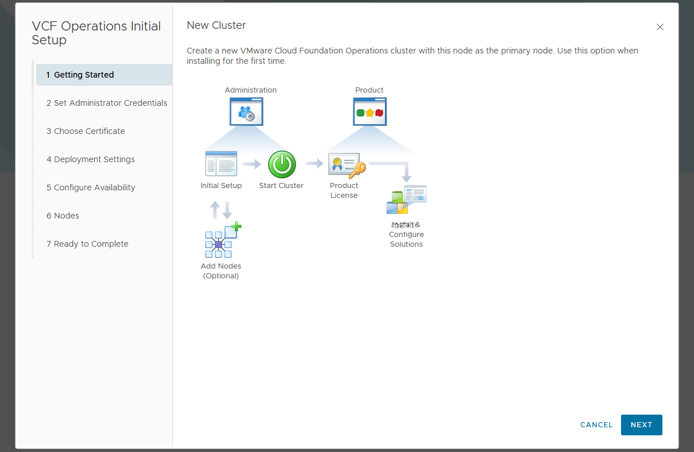Click the Install & Configure Solutions icon
Viewport: 694px width, 452px height.
point(407,200)
